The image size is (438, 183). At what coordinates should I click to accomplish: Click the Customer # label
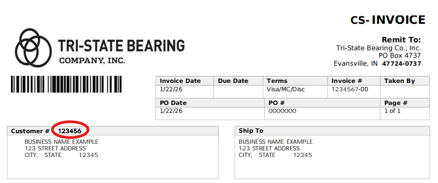[30, 131]
